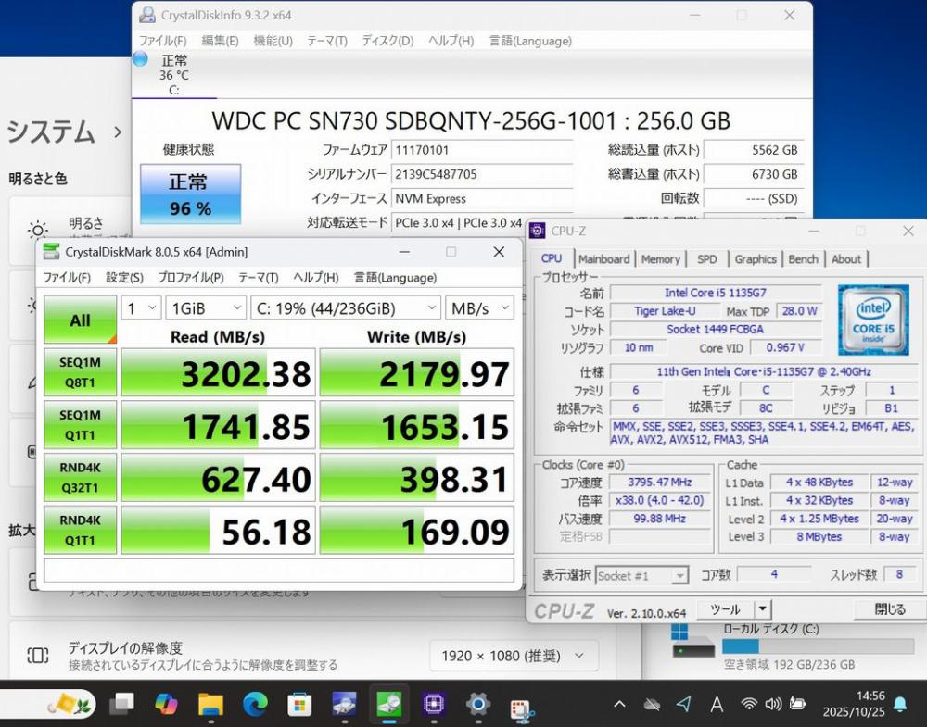Open the arrow next to CPU-Z ツール button
Viewport: 927px width, 727px height.
tap(763, 608)
